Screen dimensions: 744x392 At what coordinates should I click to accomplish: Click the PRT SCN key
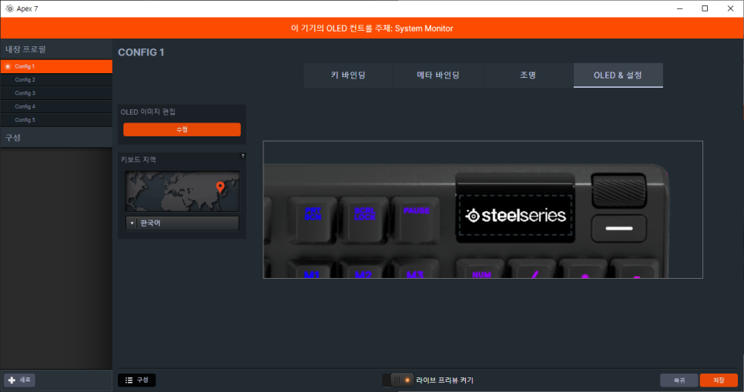(x=313, y=219)
